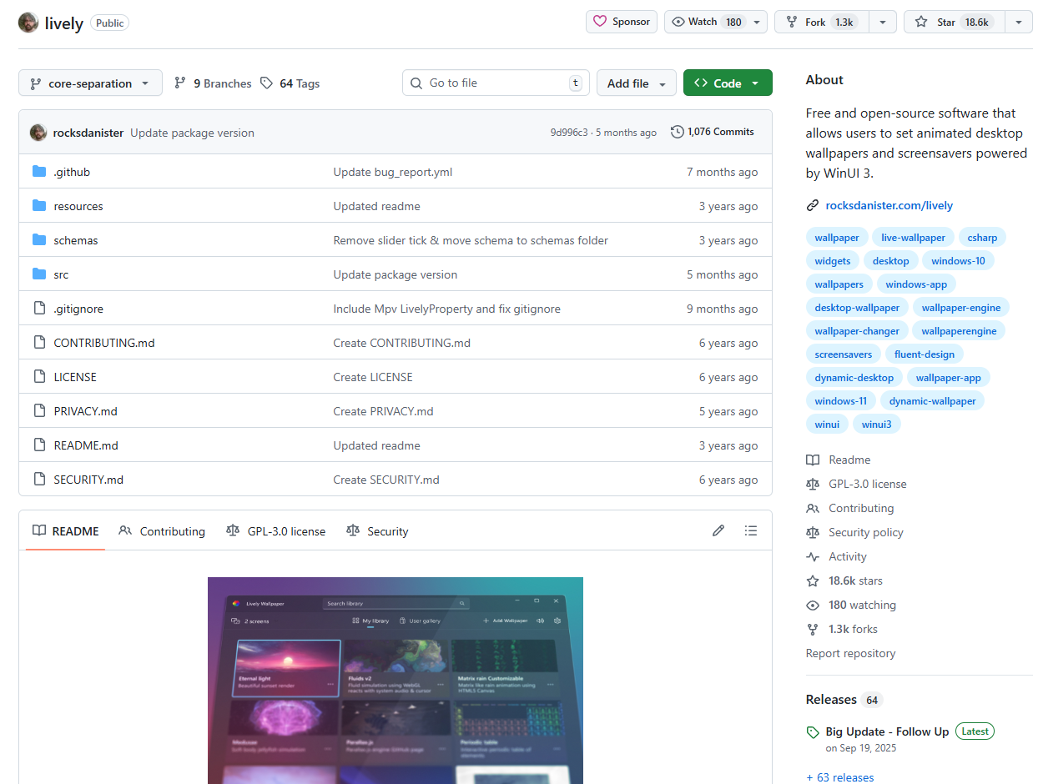1038x784 pixels.
Task: Open the resources folder icon
Action: pyautogui.click(x=39, y=206)
